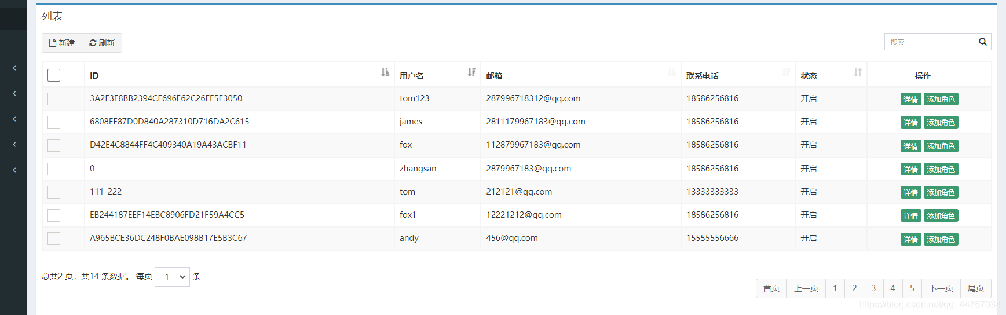Click 添加角色 for the 111-222 row
This screenshot has height=315, width=1006.
coord(941,192)
